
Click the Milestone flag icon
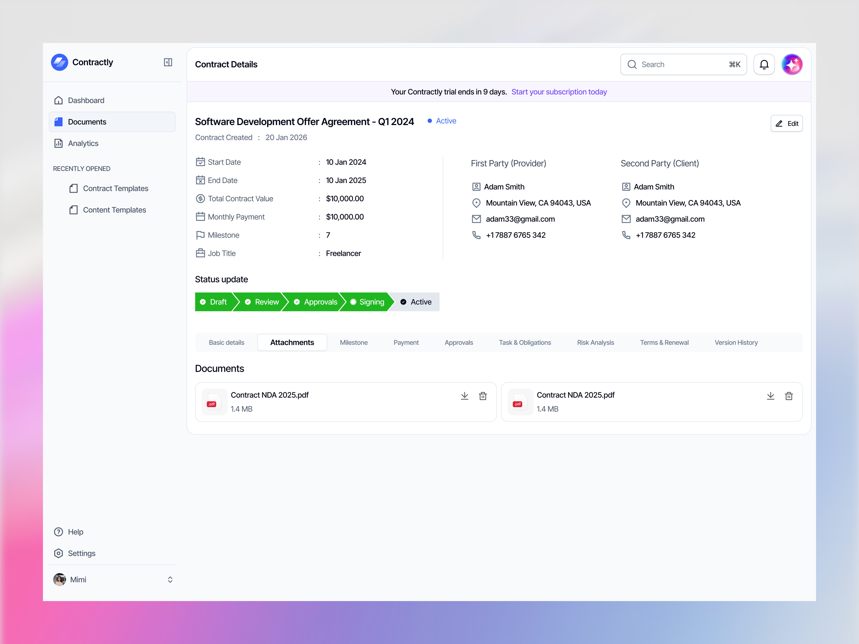[x=200, y=235]
